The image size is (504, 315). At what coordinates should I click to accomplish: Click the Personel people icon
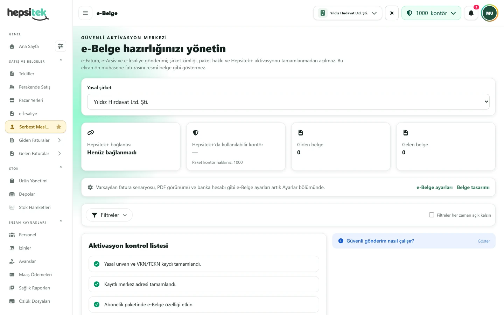12,235
